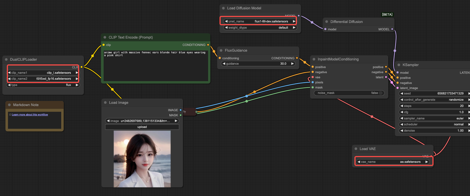Click the portrait image preview thumbnail

(142, 159)
